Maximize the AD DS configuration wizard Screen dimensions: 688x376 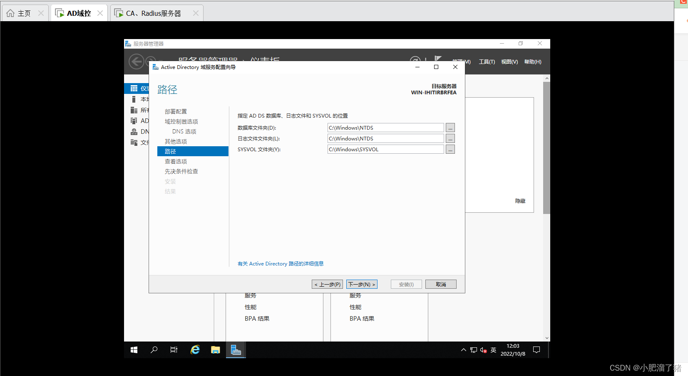[436, 67]
